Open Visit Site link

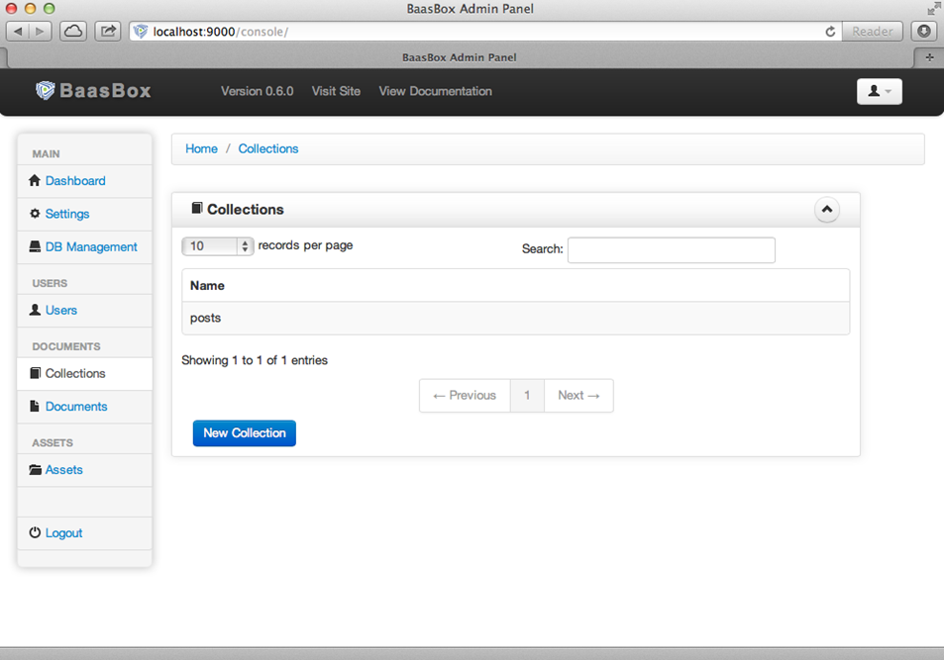[x=336, y=91]
